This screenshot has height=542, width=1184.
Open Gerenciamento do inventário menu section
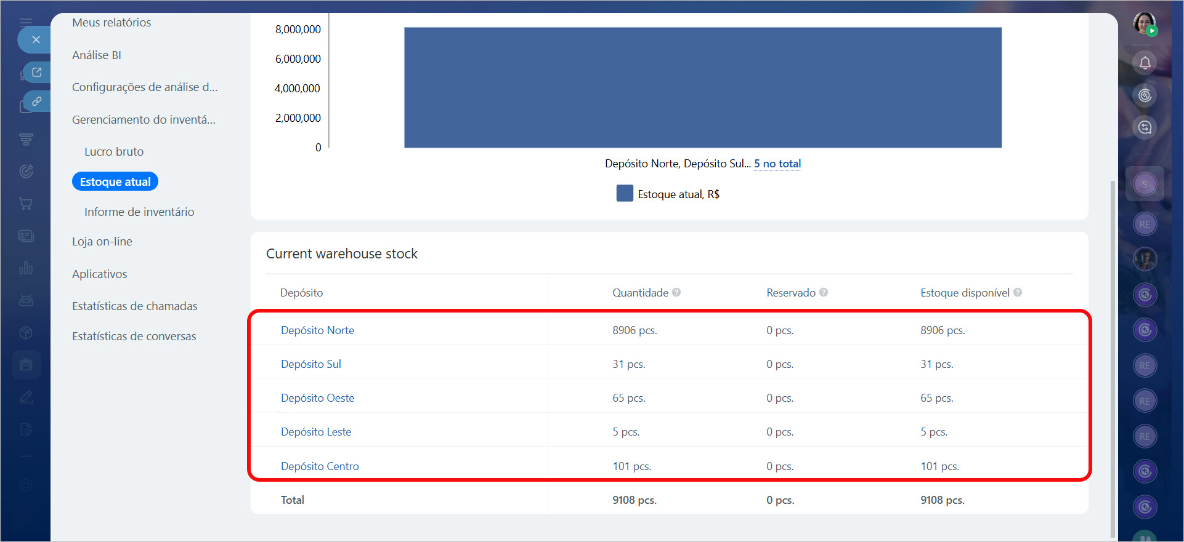(x=144, y=119)
